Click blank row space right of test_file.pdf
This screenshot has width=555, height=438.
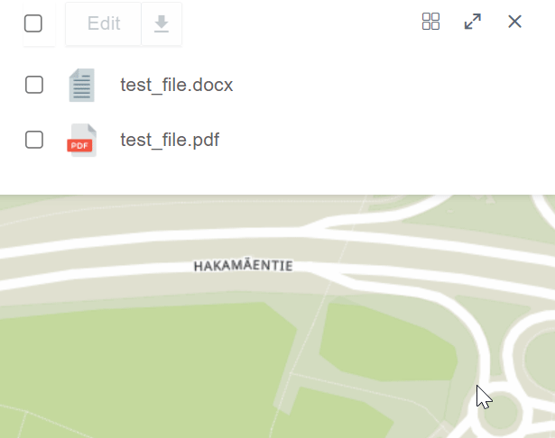pos(379,140)
